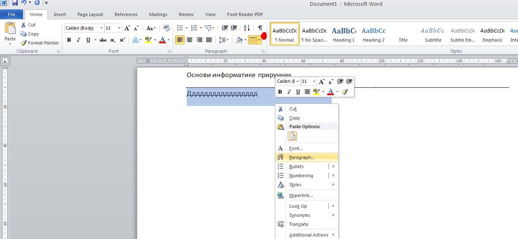Switch to the References tab

(x=126, y=14)
